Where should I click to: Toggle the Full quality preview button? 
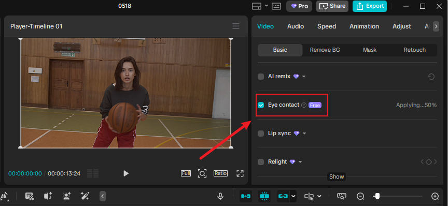pos(186,173)
